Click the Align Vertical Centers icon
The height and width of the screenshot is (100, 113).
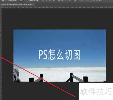[62, 1]
